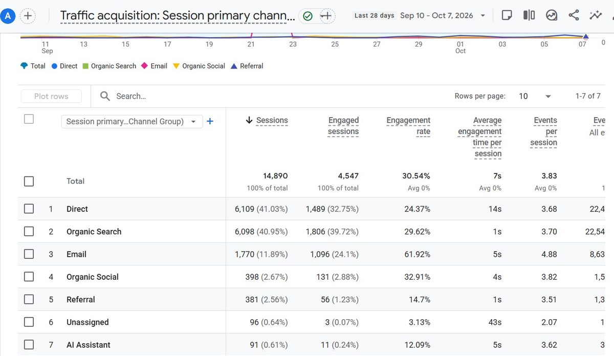Check the Unassigned row checkbox

29,322
